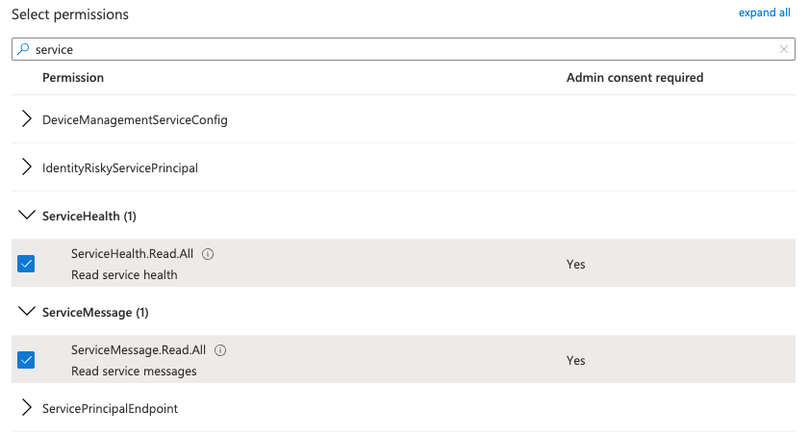Uncheck the ServiceMessage.Read.All checkbox

point(26,360)
